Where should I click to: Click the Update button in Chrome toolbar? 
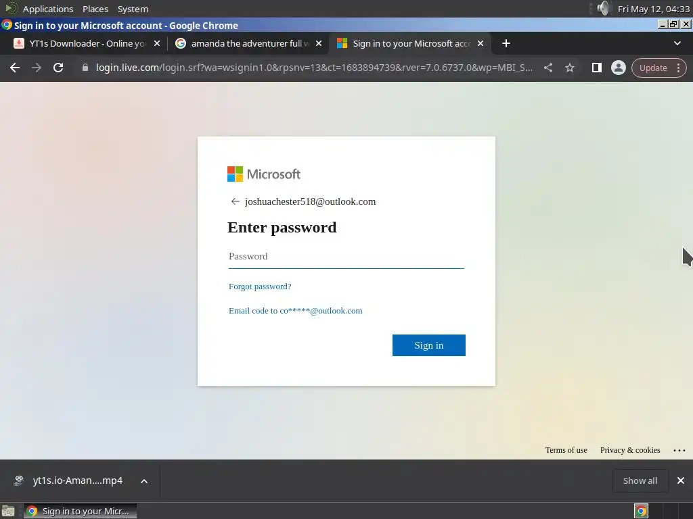[x=653, y=68]
